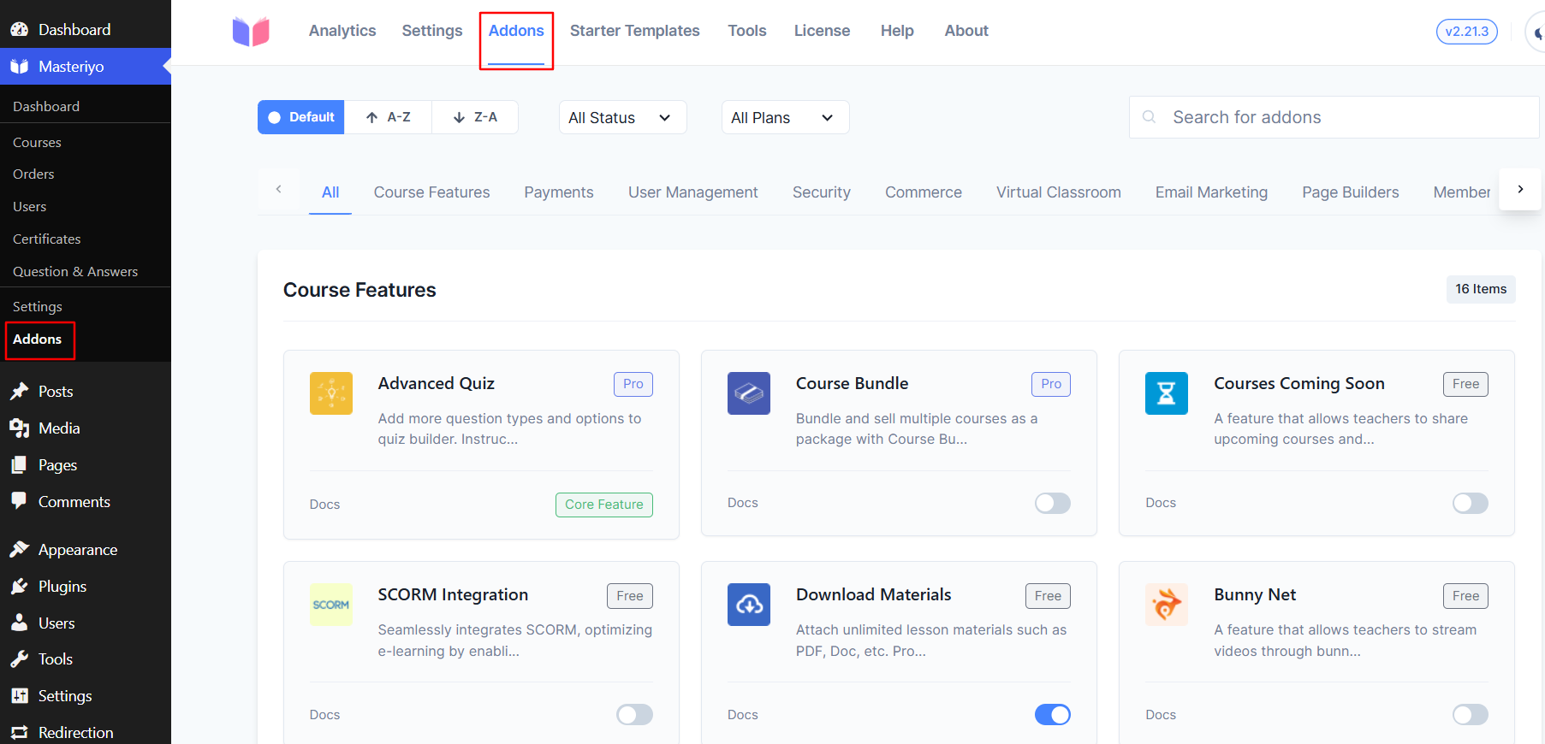Click the Comments bubble icon

pyautogui.click(x=20, y=501)
